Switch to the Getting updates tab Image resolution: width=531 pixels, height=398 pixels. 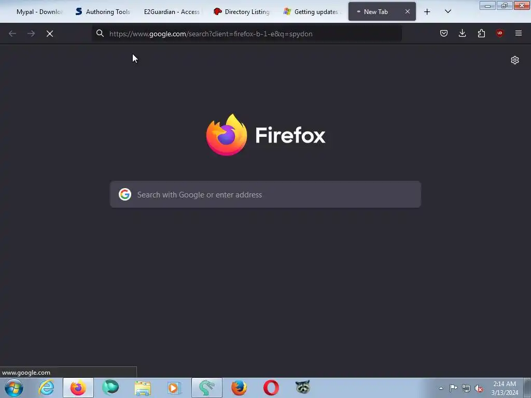[x=312, y=12]
